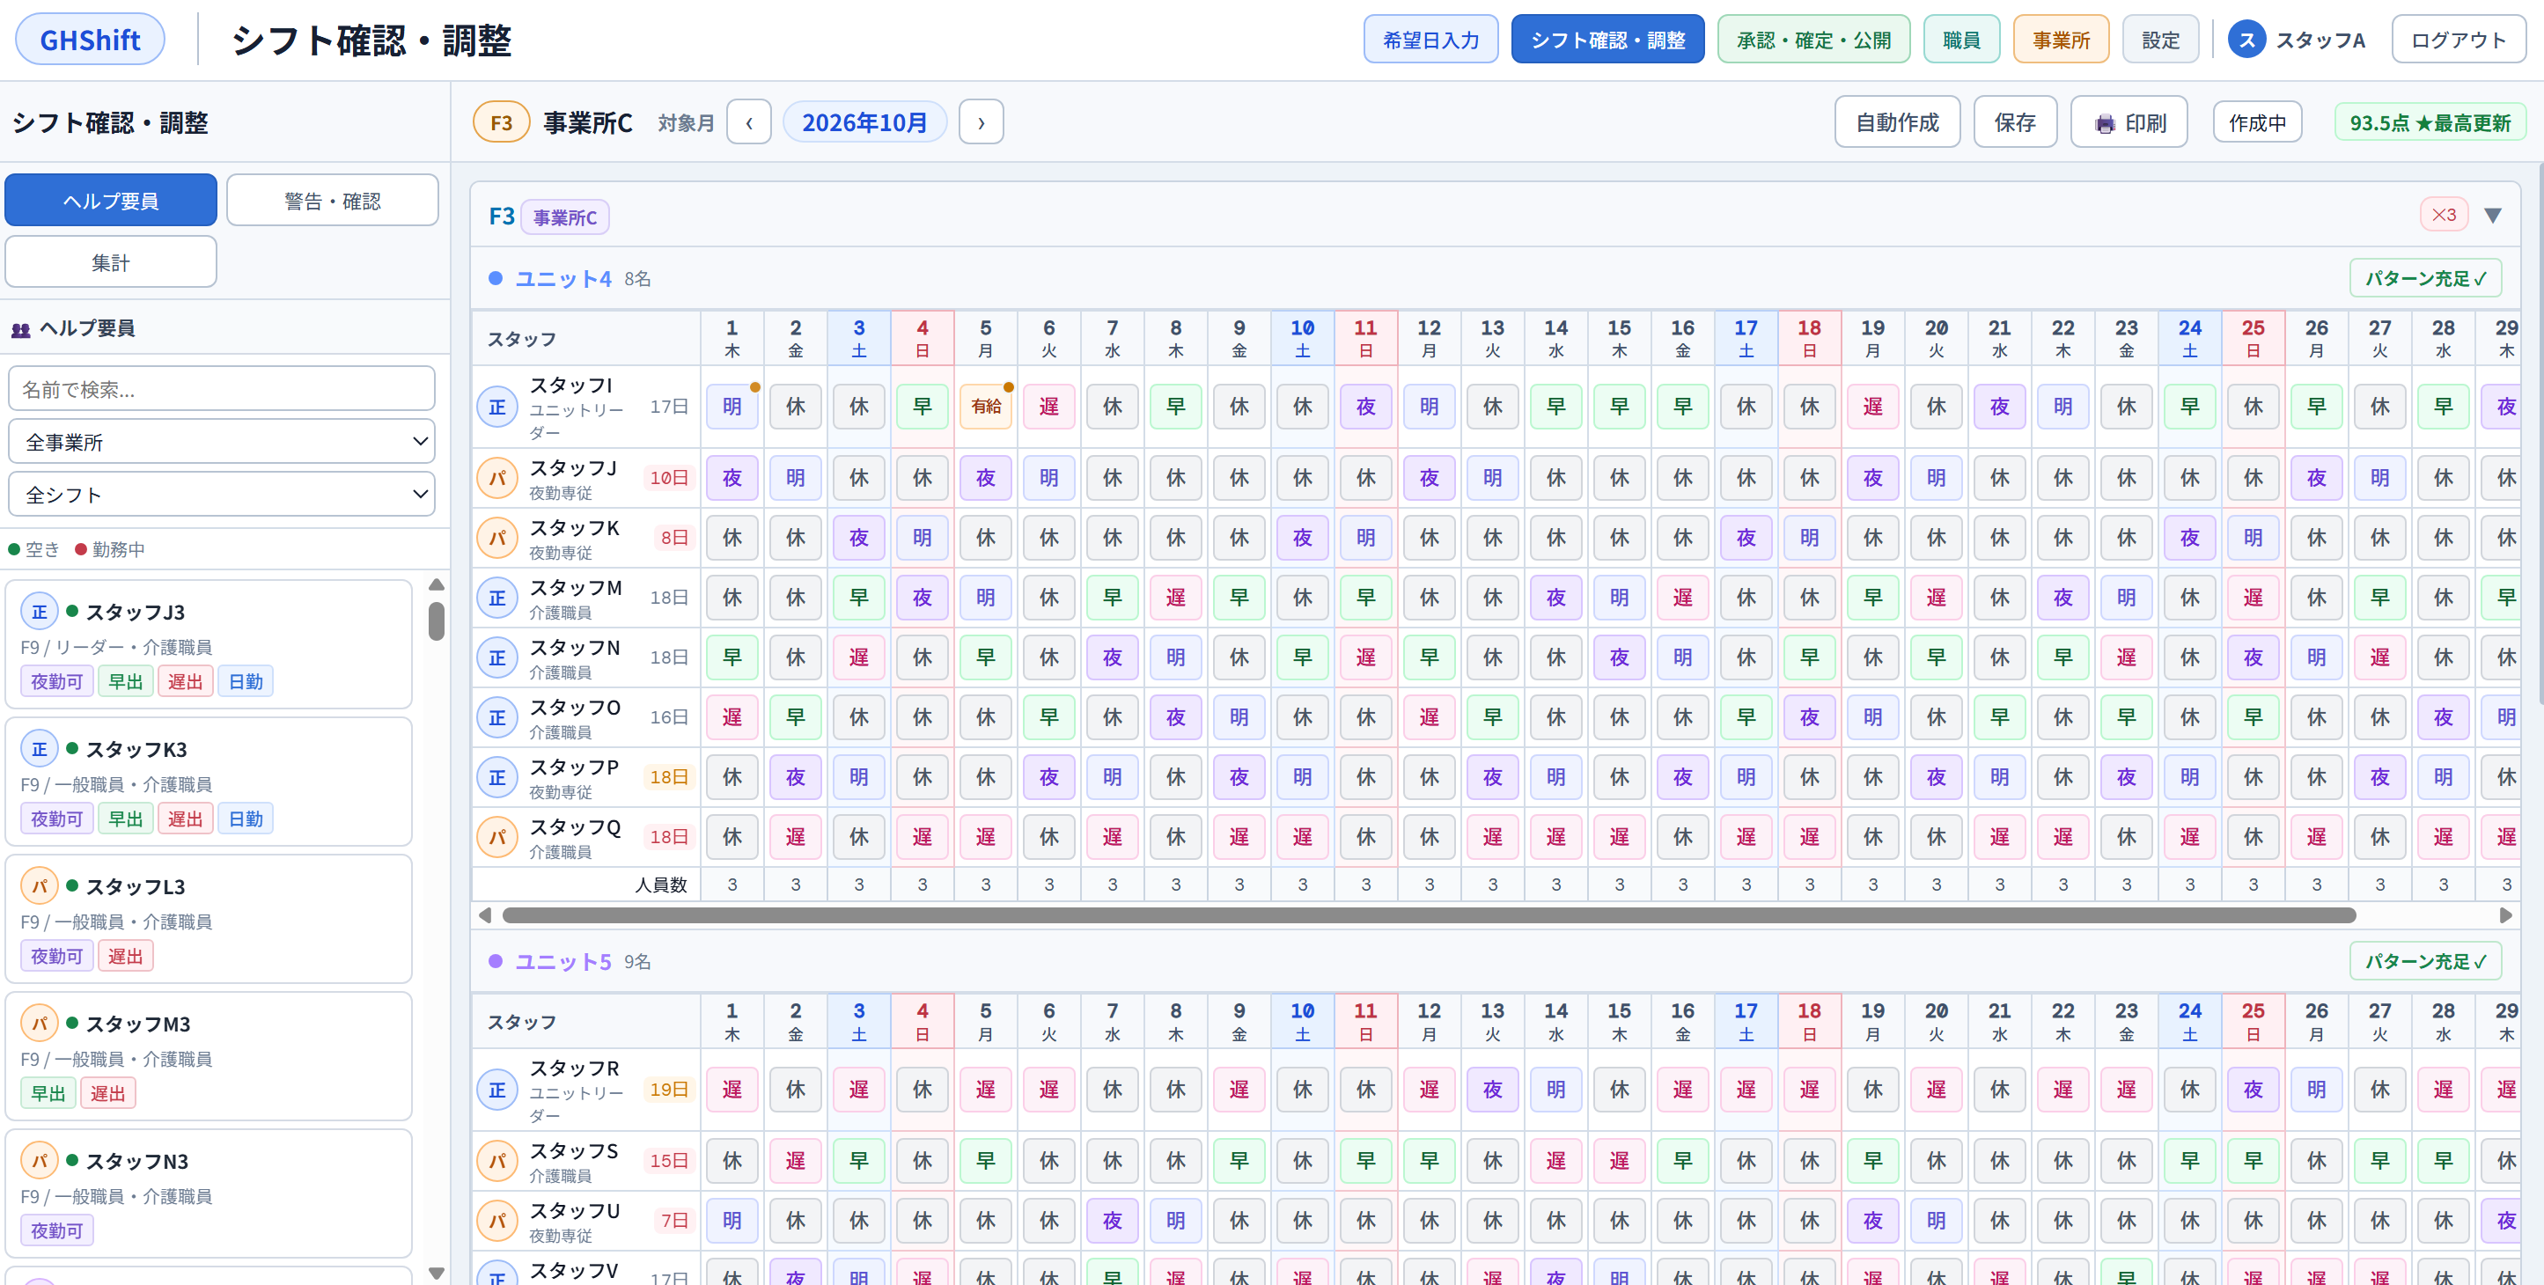Click the 正 badge for スタッフI
This screenshot has width=2544, height=1285.
pyautogui.click(x=497, y=406)
